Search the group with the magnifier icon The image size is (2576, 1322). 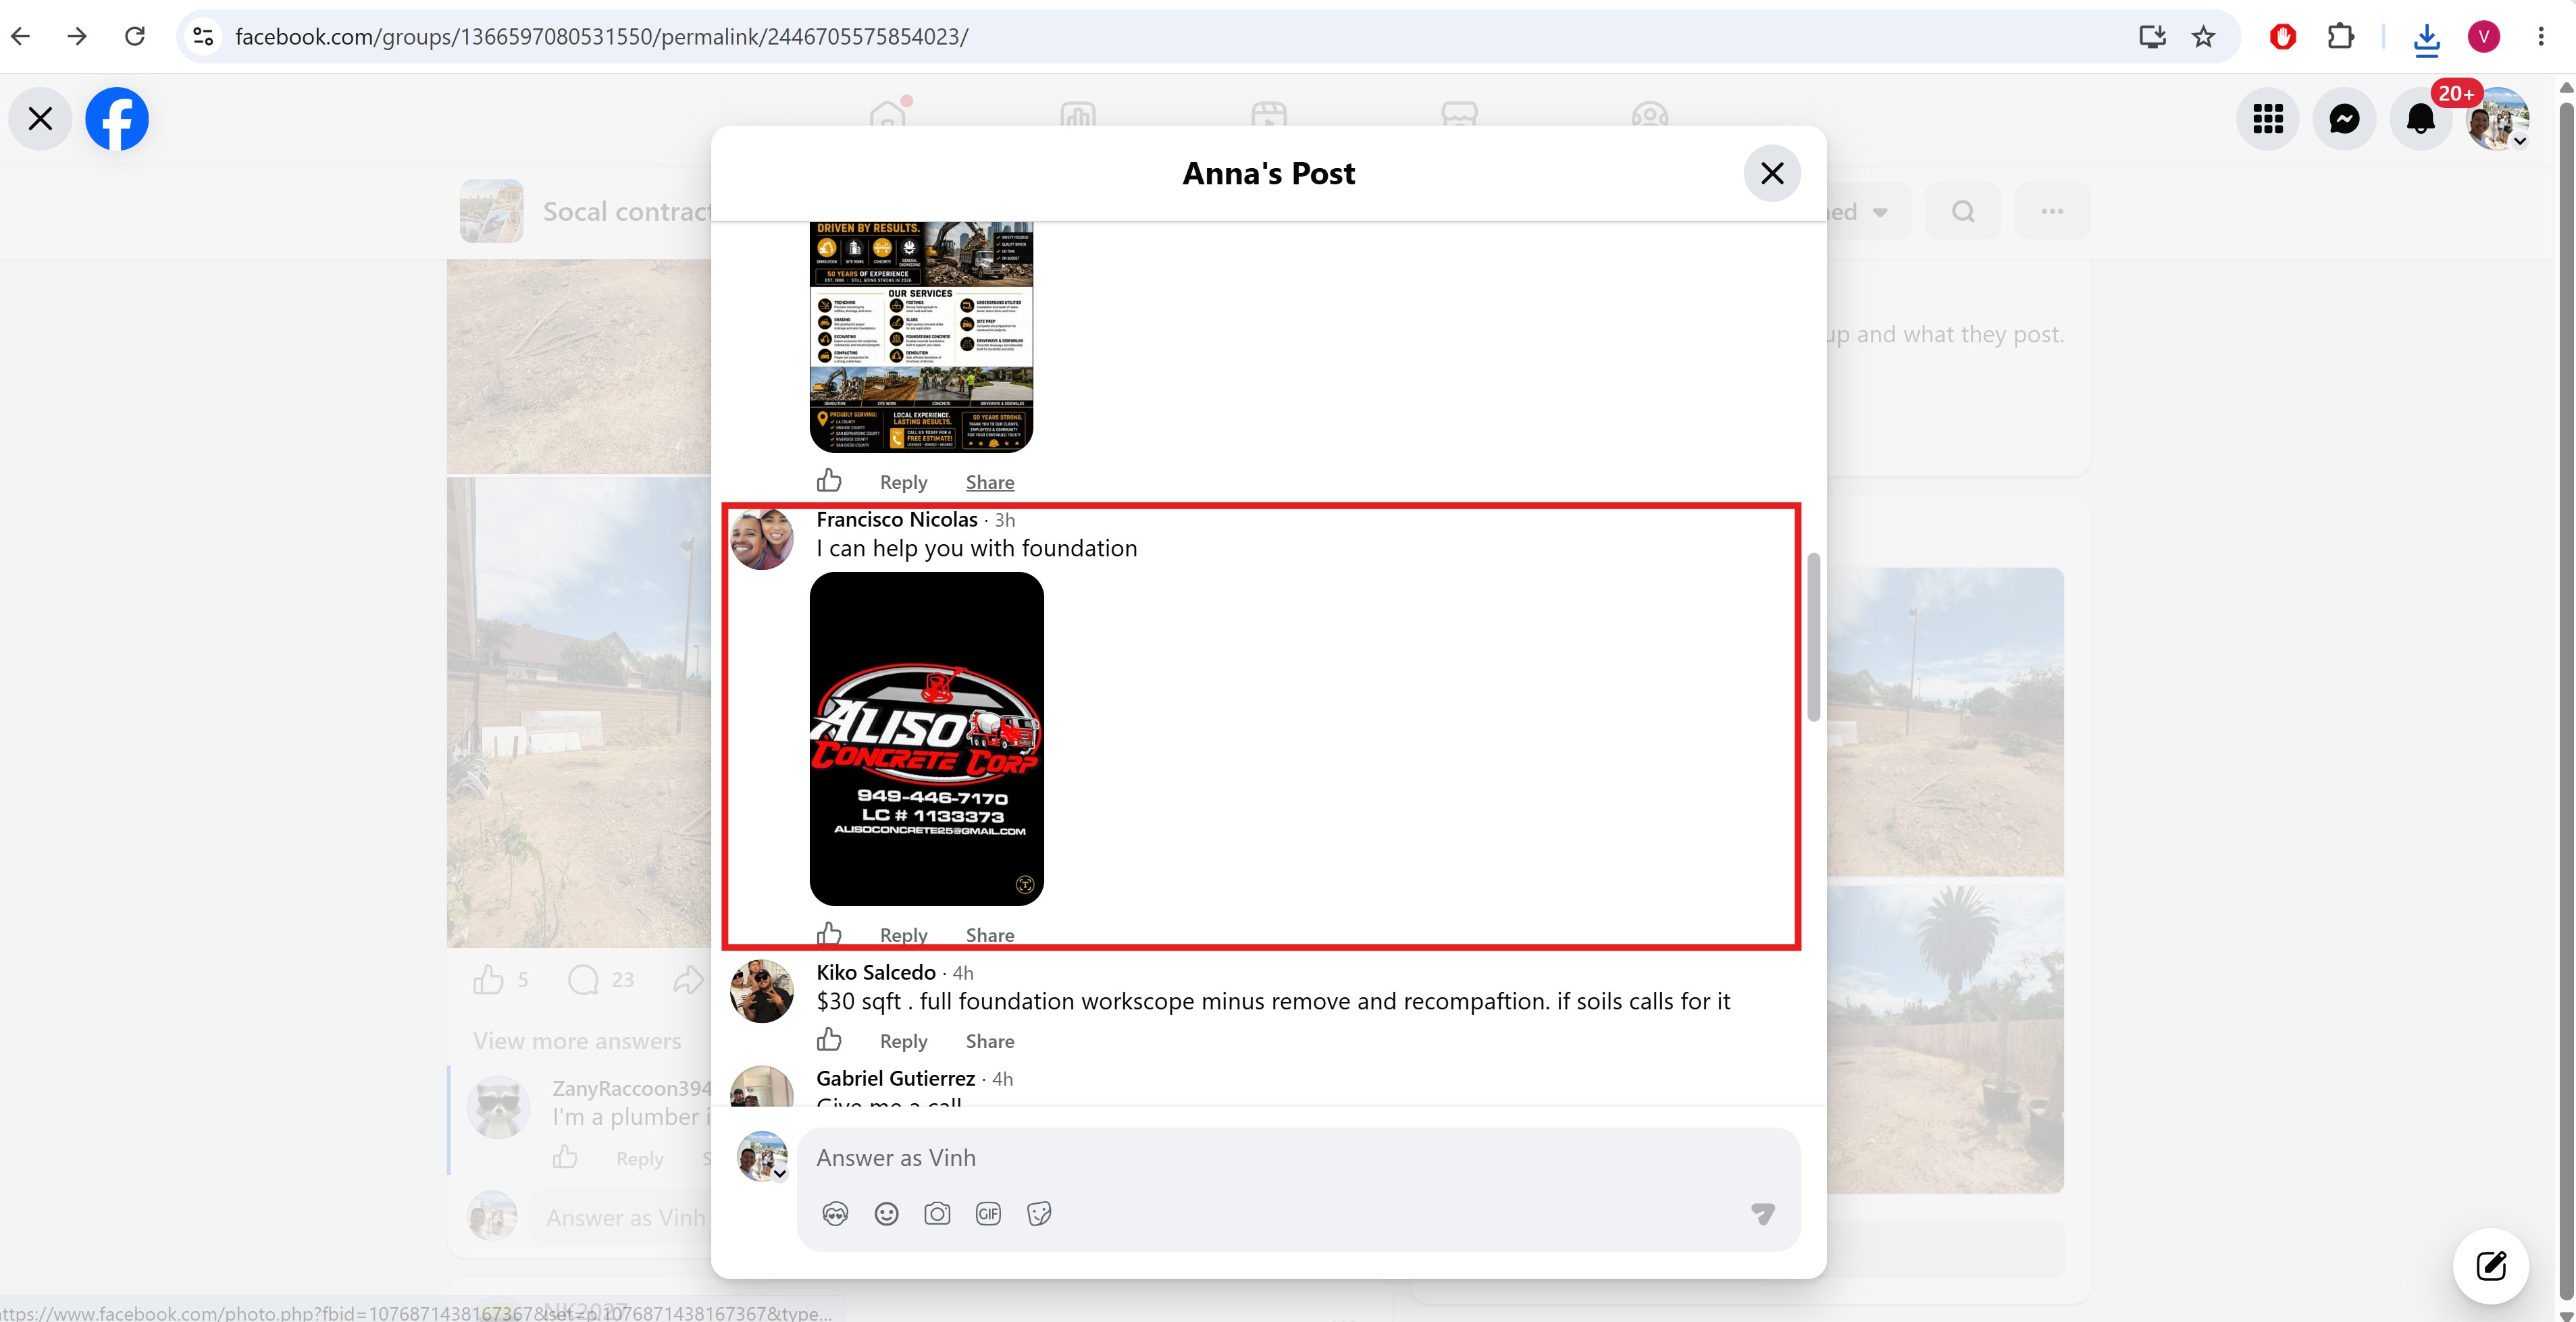click(1963, 212)
